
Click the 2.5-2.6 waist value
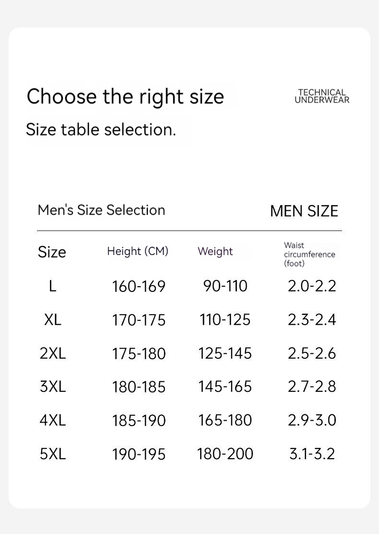pos(312,353)
